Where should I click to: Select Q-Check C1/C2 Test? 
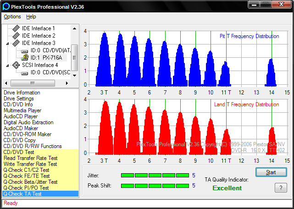[x=40, y=170]
